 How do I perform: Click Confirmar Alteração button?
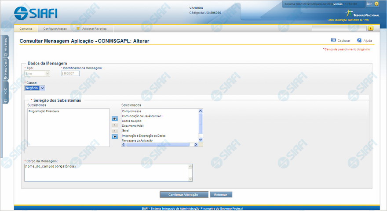(x=183, y=194)
